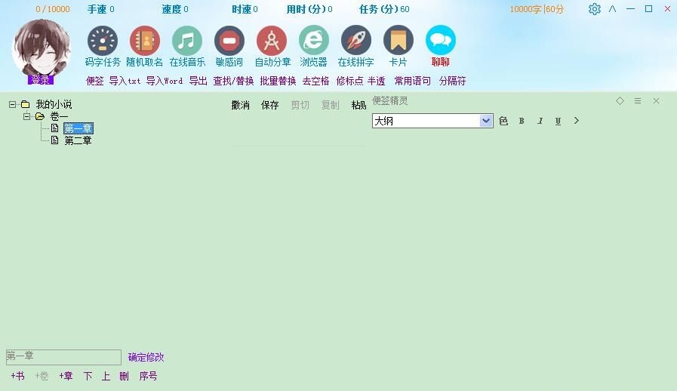This screenshot has width=677, height=391.
Task: Click the 任务(分) 60 label
Action: click(x=384, y=9)
